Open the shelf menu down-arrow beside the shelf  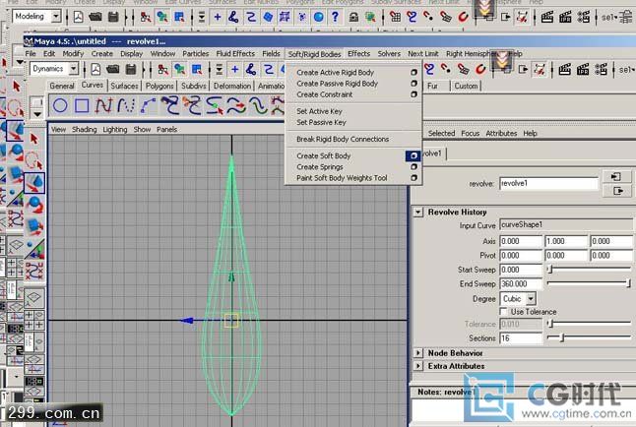(36, 114)
